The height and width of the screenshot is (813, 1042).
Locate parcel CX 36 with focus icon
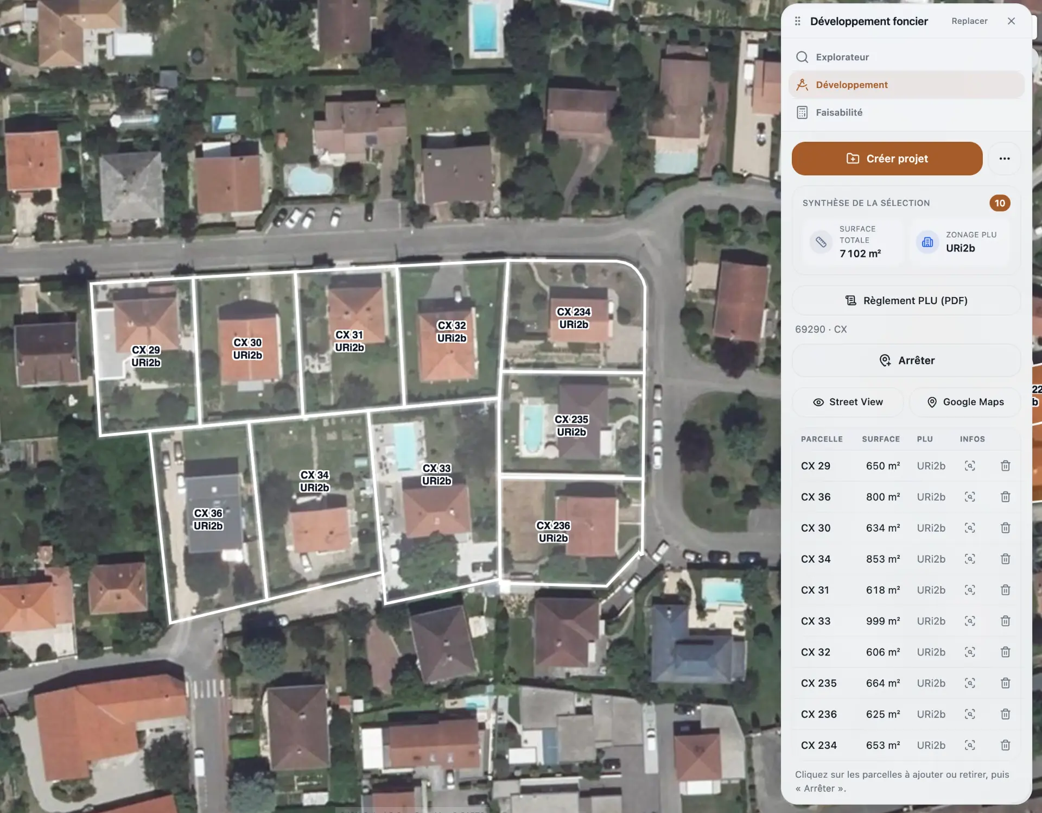point(970,497)
